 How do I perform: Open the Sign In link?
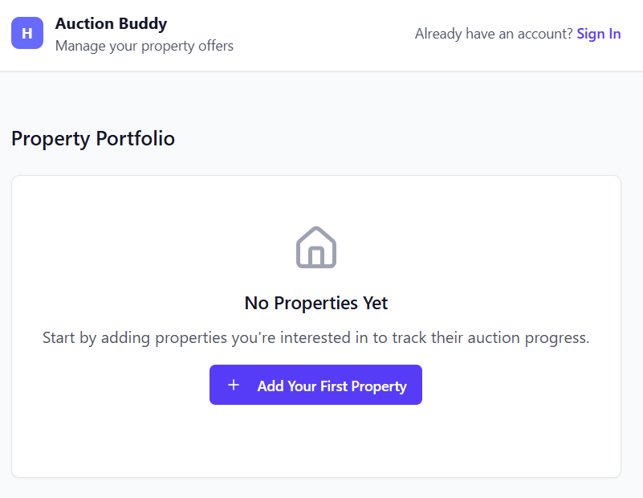(x=598, y=33)
